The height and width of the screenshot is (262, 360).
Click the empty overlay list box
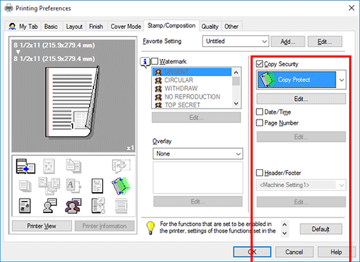[198, 178]
